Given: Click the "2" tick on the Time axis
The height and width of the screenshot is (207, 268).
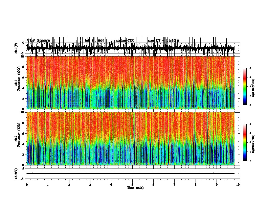Looking at the screenshot, I should click(x=69, y=185).
